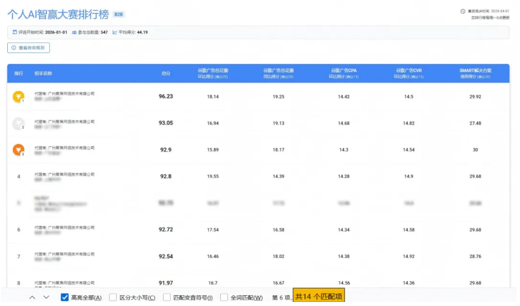Click the 总分 column header
This screenshot has width=520, height=306.
coord(166,74)
